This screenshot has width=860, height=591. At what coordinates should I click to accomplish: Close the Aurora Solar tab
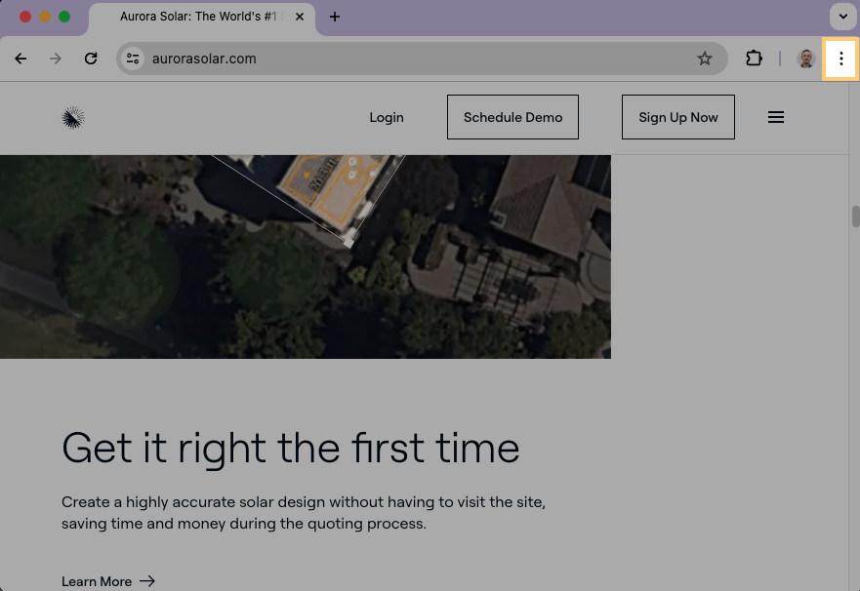click(x=300, y=17)
